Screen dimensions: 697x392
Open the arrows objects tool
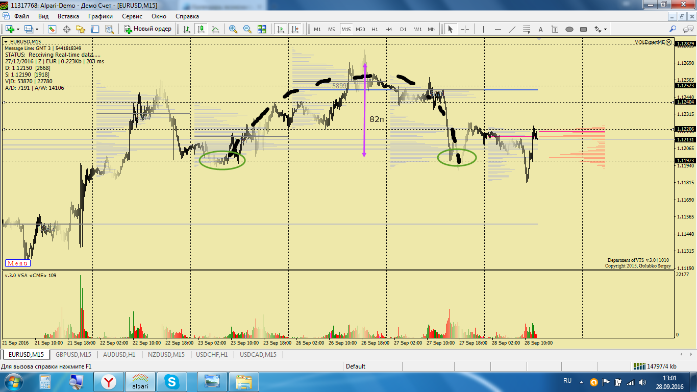[597, 29]
